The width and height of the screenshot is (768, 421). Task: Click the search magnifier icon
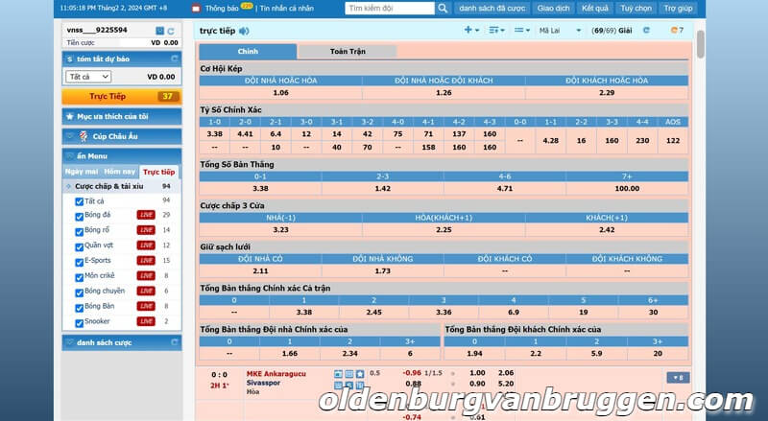pos(443,8)
